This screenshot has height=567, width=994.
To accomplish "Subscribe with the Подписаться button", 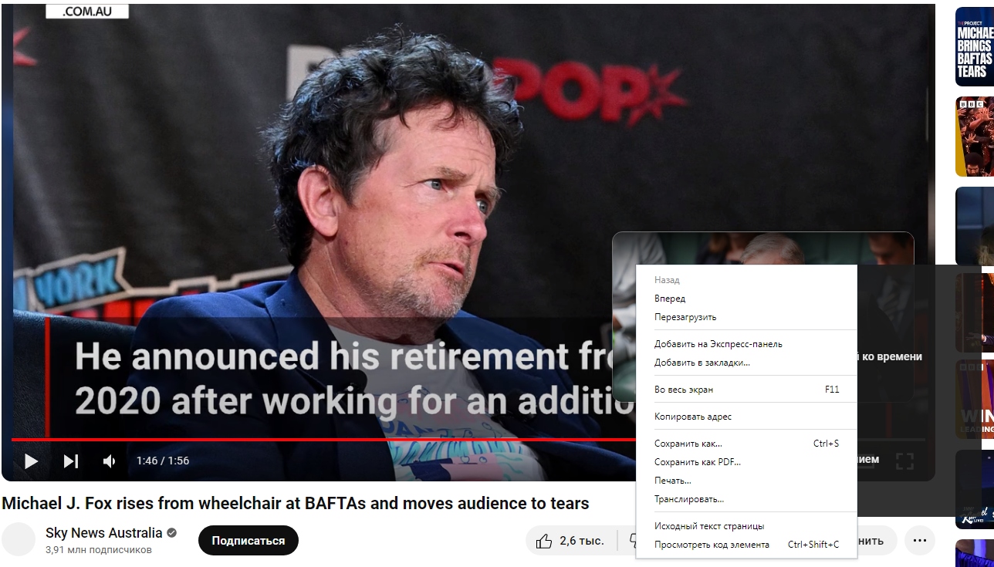I will pyautogui.click(x=248, y=541).
